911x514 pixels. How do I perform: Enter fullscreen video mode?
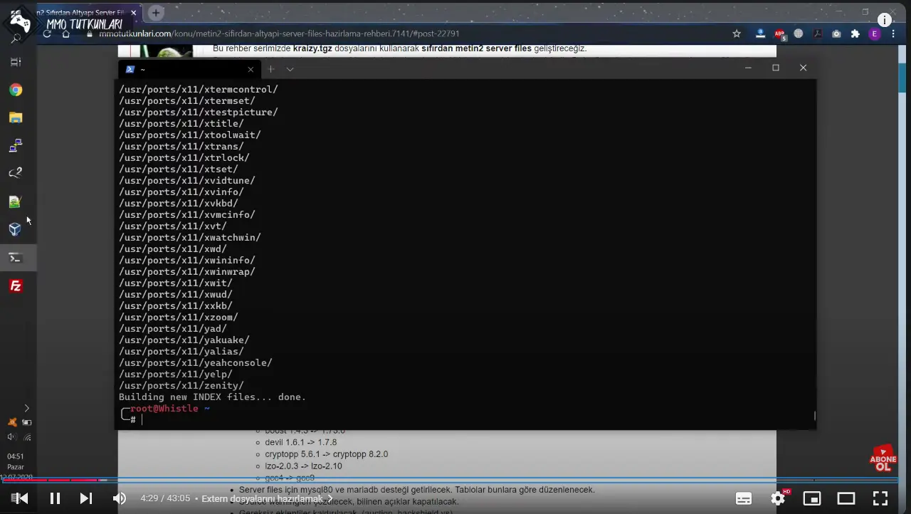[x=880, y=498]
